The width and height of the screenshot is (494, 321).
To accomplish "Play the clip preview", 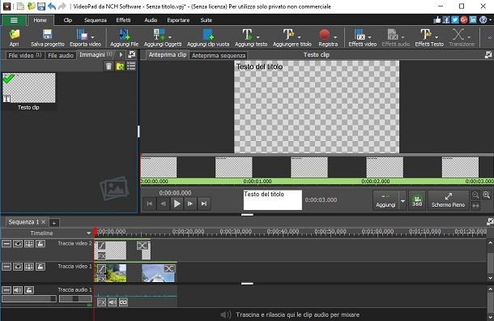I will tap(177, 203).
